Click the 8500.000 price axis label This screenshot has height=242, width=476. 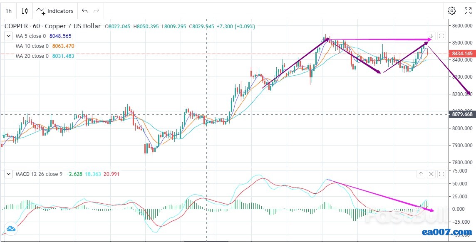[462, 42]
